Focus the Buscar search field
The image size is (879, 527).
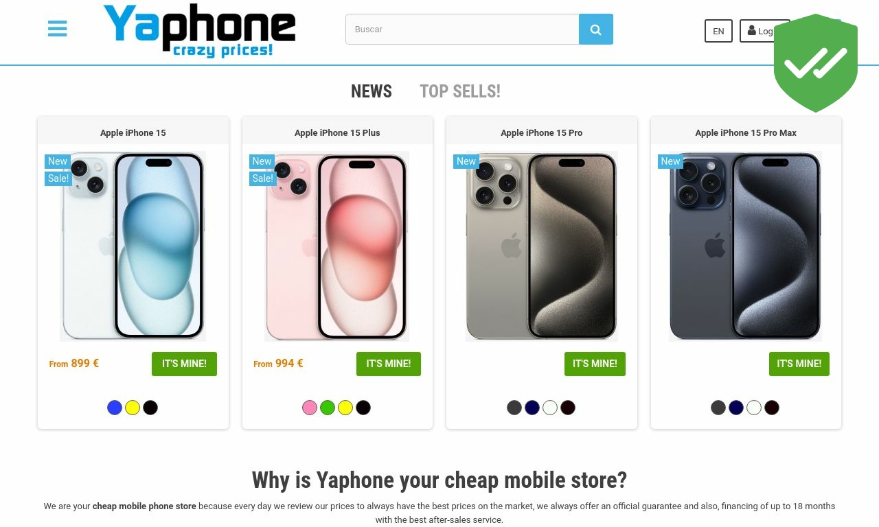pos(462,30)
